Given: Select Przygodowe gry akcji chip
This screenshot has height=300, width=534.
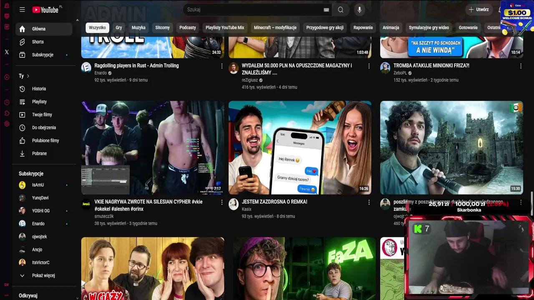Looking at the screenshot, I should pos(325,27).
